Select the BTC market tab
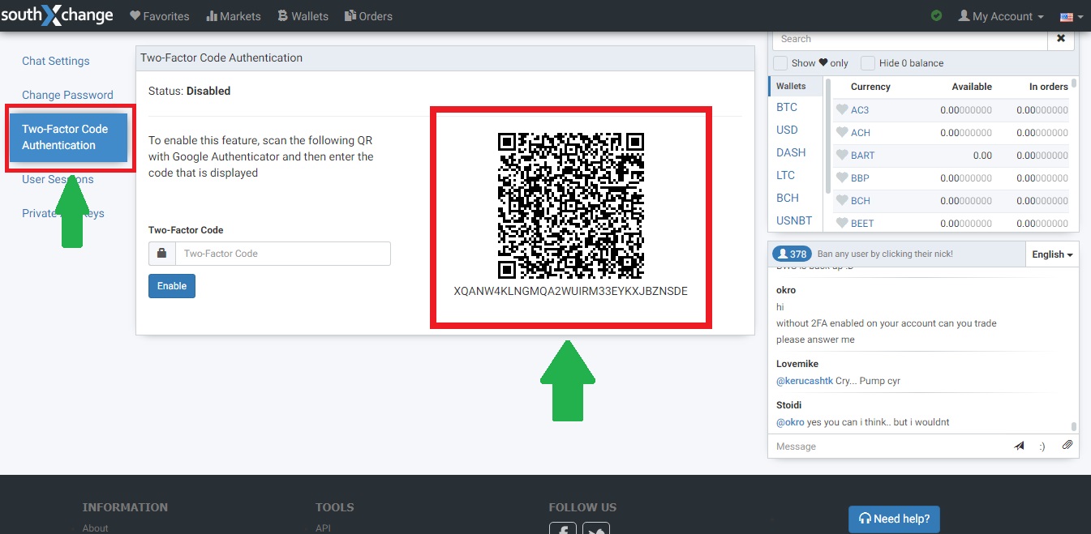Screen dimensions: 1091x534 pyautogui.click(x=787, y=107)
